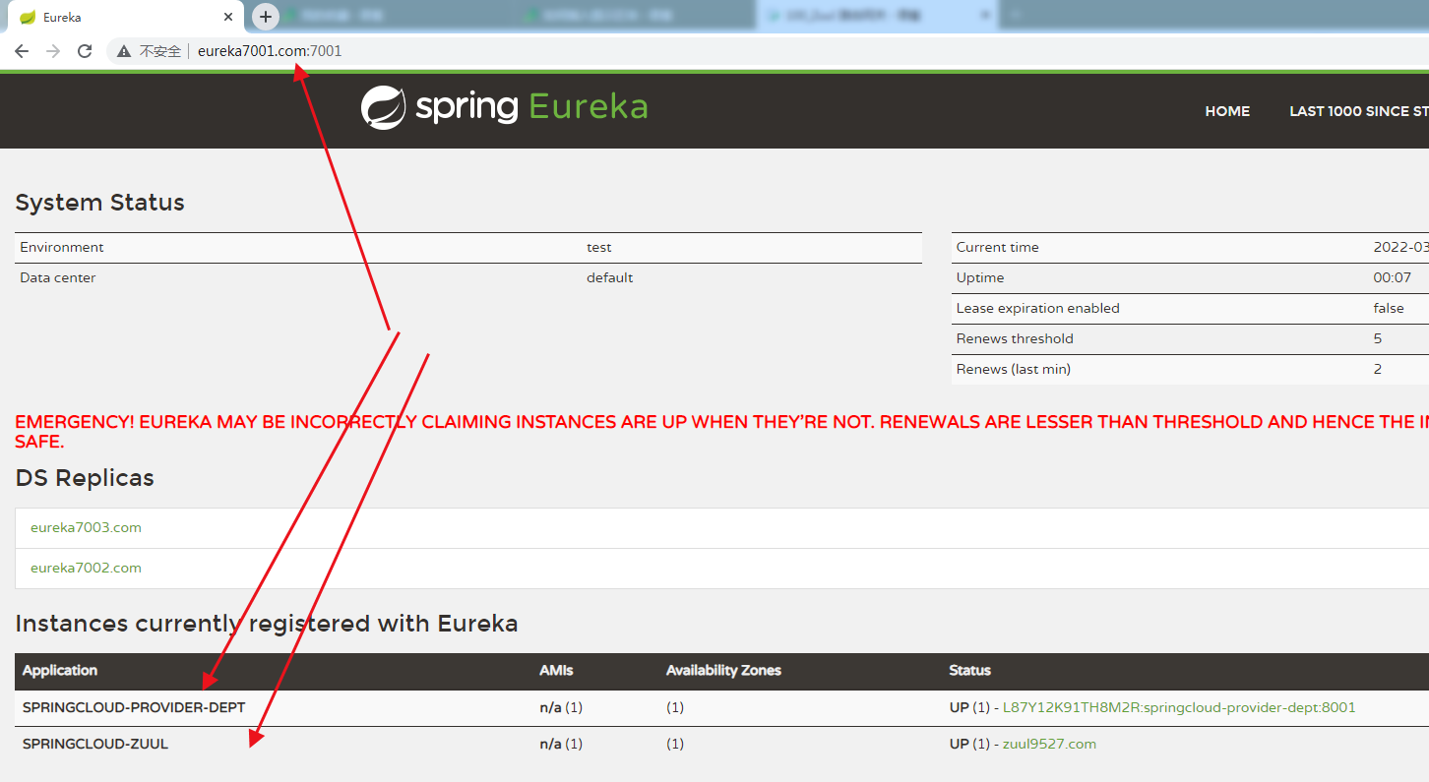Image resolution: width=1429 pixels, height=782 pixels.
Task: Select the data center value "default"
Action: pos(610,277)
